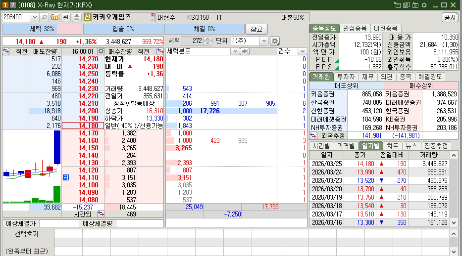Screen dimensions: 462x256
Task: Open the 뉴스 tab
Action: [x=411, y=146]
